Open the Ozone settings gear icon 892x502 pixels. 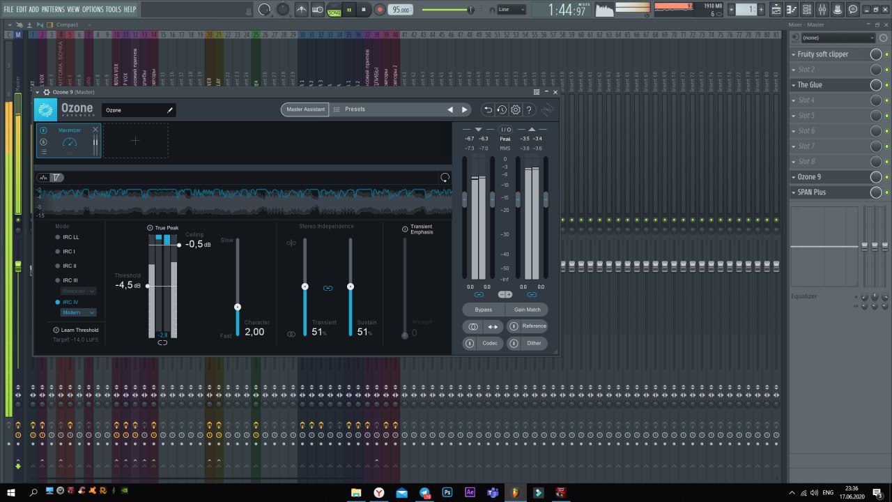coord(516,109)
